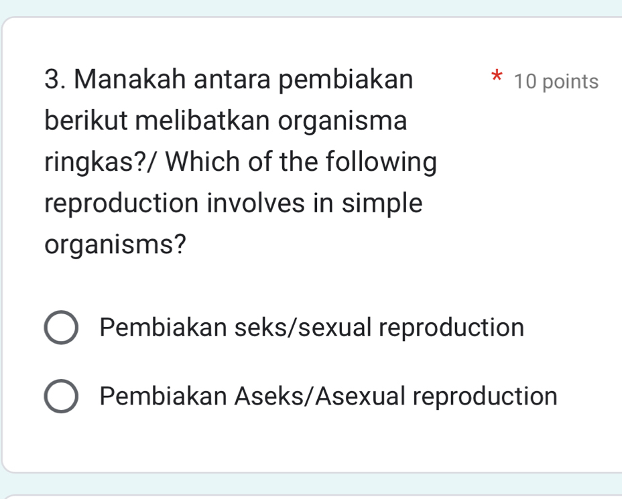622x499 pixels.
Task: Click "reproduction" in the Asexual option
Action: (x=485, y=396)
